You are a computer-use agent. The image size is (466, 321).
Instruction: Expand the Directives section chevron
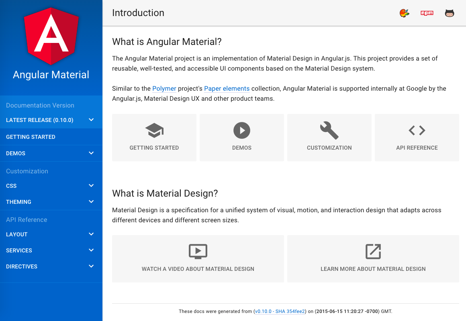[x=91, y=266]
